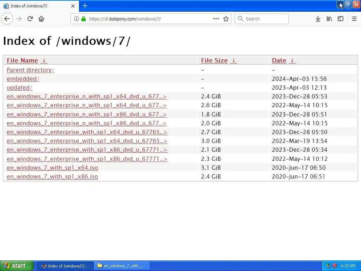This screenshot has height=271, width=361.
Task: Open the Firefox home page
Action: click(x=41, y=19)
